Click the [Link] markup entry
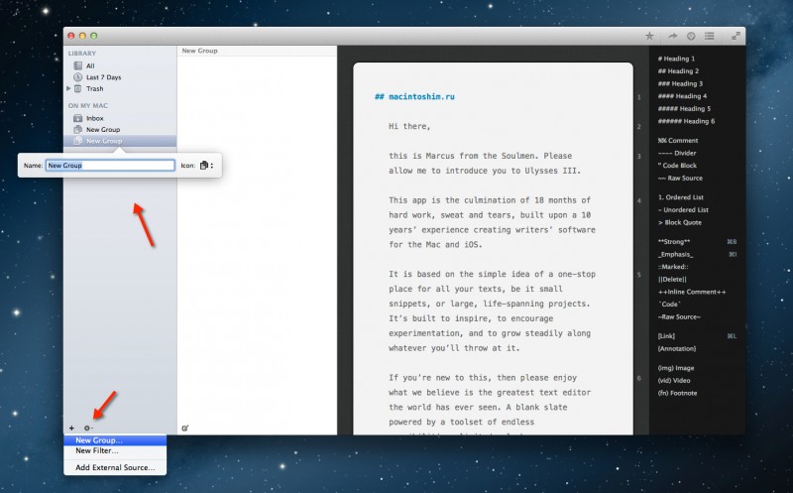 [x=668, y=336]
